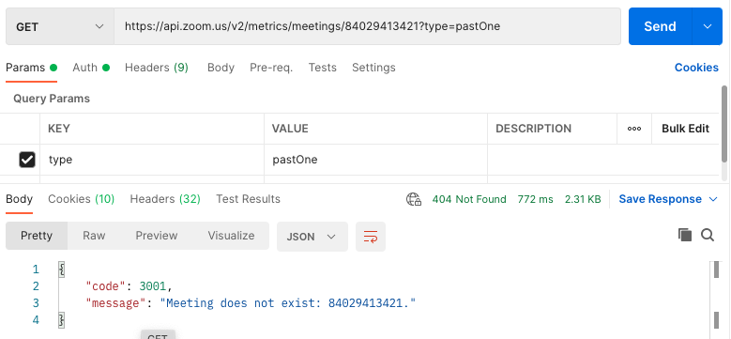The width and height of the screenshot is (731, 339).
Task: Click the empty description cell for type
Action: pos(602,160)
